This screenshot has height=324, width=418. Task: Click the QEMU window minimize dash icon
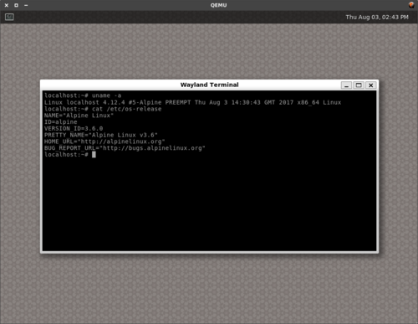26,5
